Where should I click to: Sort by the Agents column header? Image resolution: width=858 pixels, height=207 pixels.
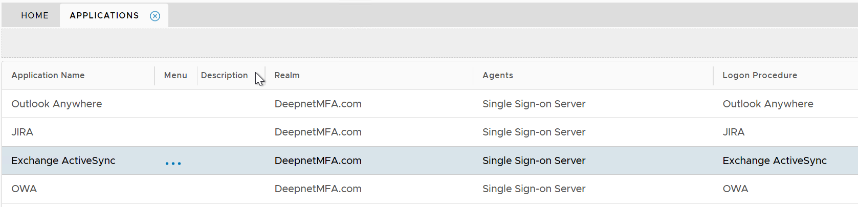coord(497,76)
